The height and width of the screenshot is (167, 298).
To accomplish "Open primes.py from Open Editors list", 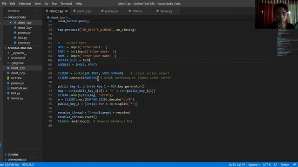I will [x=24, y=33].
